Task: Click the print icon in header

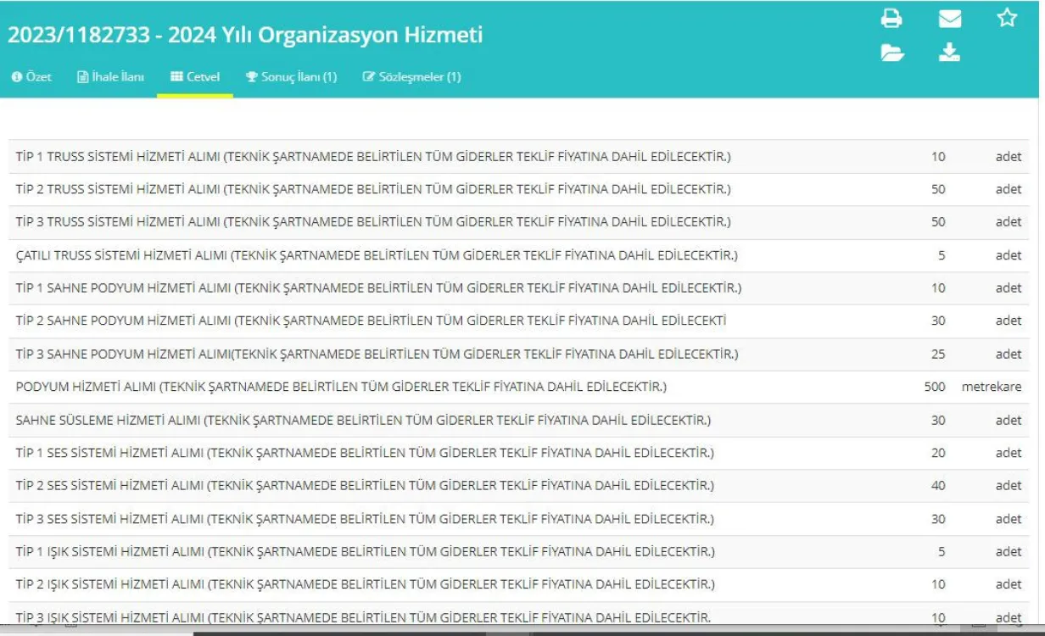Action: click(x=891, y=18)
